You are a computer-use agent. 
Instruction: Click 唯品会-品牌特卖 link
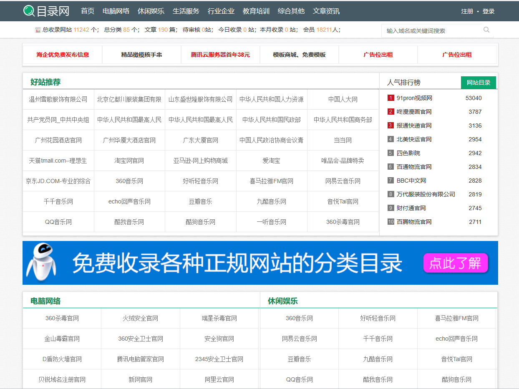coord(343,161)
